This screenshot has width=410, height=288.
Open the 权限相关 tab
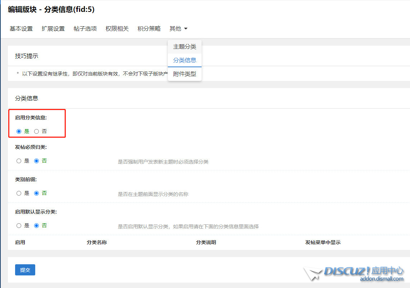pyautogui.click(x=117, y=28)
